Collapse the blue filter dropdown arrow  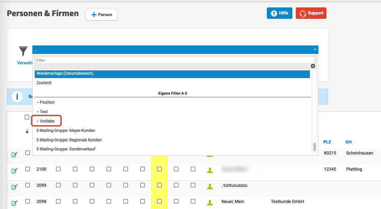click(315, 50)
